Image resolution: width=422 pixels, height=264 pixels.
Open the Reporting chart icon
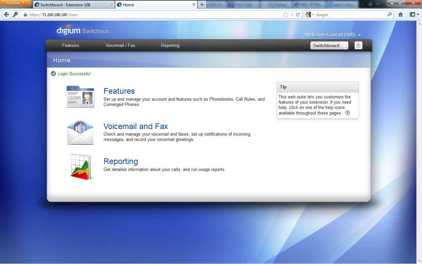tap(81, 167)
